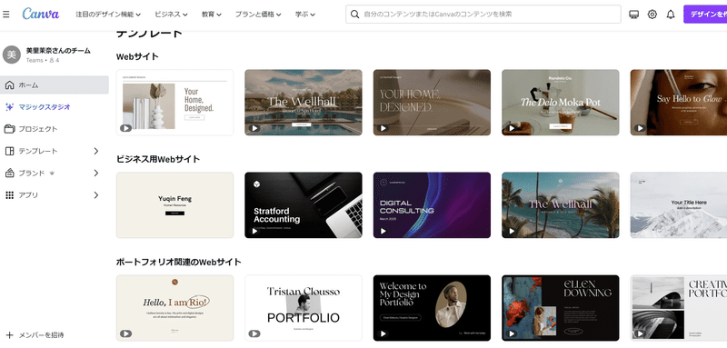The height and width of the screenshot is (348, 727).
Task: Expand the 教育 dropdown menu
Action: click(212, 15)
